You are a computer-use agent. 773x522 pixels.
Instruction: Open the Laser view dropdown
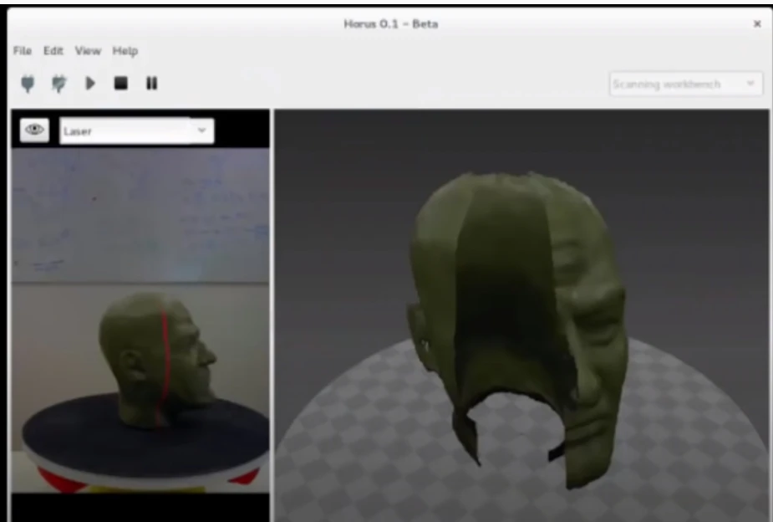[136, 130]
